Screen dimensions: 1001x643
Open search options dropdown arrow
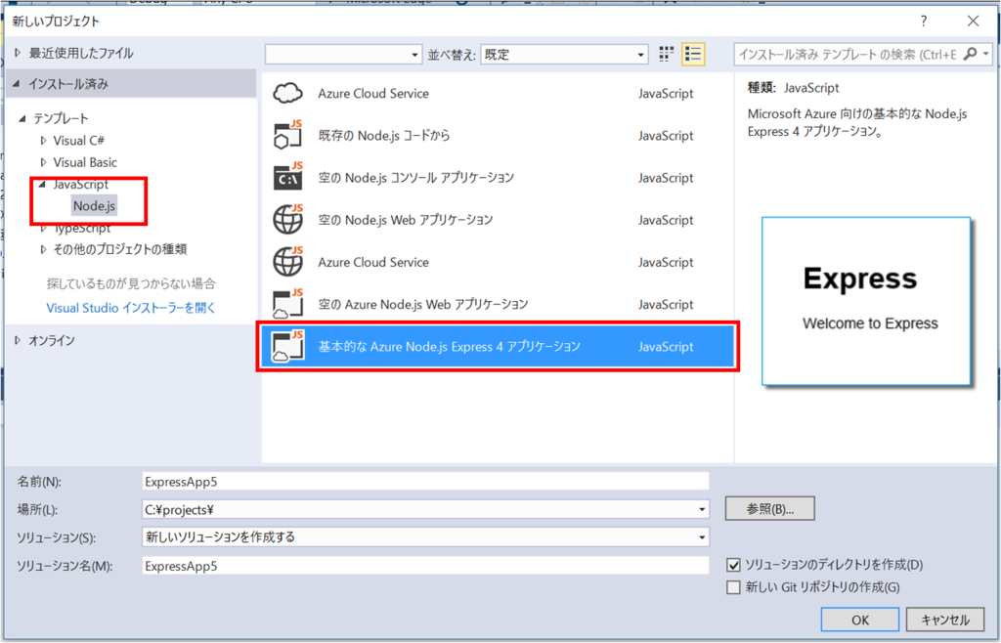tap(985, 54)
